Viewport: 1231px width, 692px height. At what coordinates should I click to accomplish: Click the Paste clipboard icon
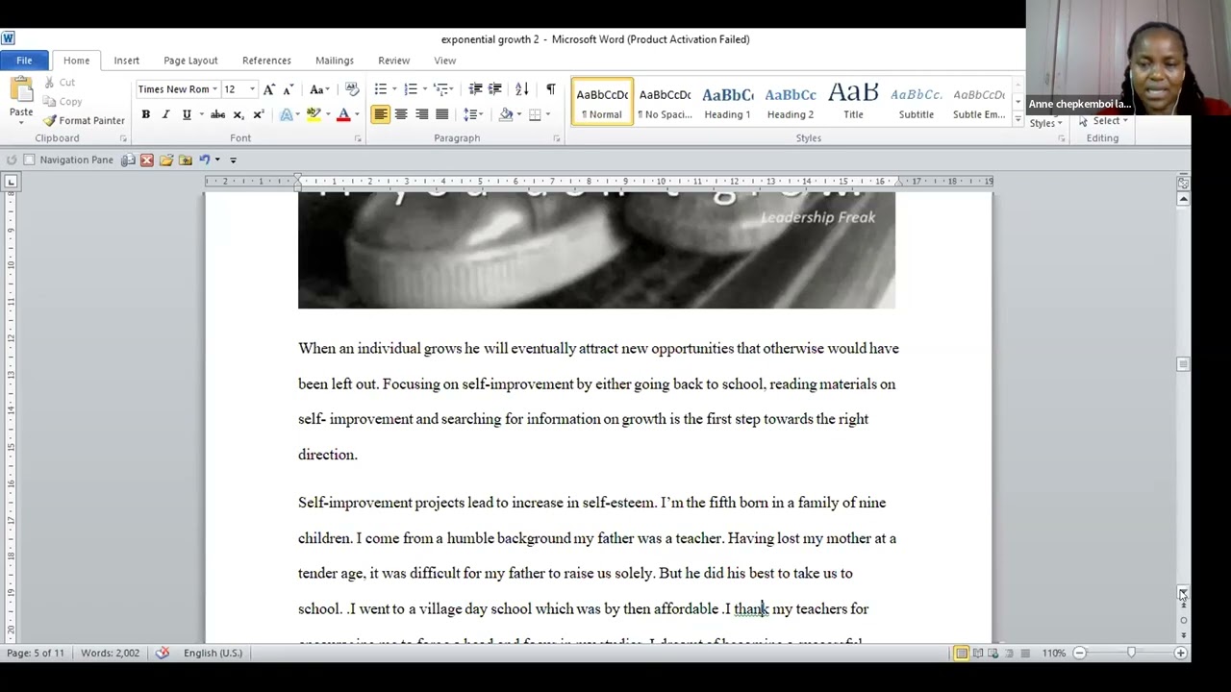pyautogui.click(x=21, y=91)
